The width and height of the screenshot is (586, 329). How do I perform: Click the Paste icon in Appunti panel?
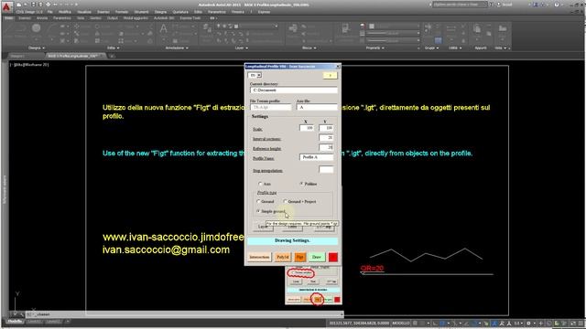pos(477,28)
